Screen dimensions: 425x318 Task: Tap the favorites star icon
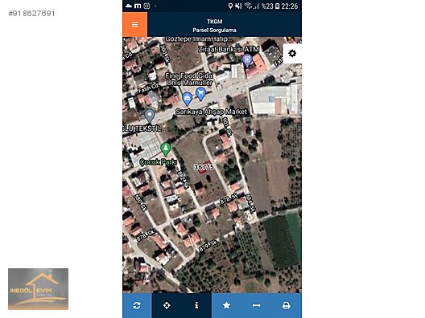coord(226,306)
